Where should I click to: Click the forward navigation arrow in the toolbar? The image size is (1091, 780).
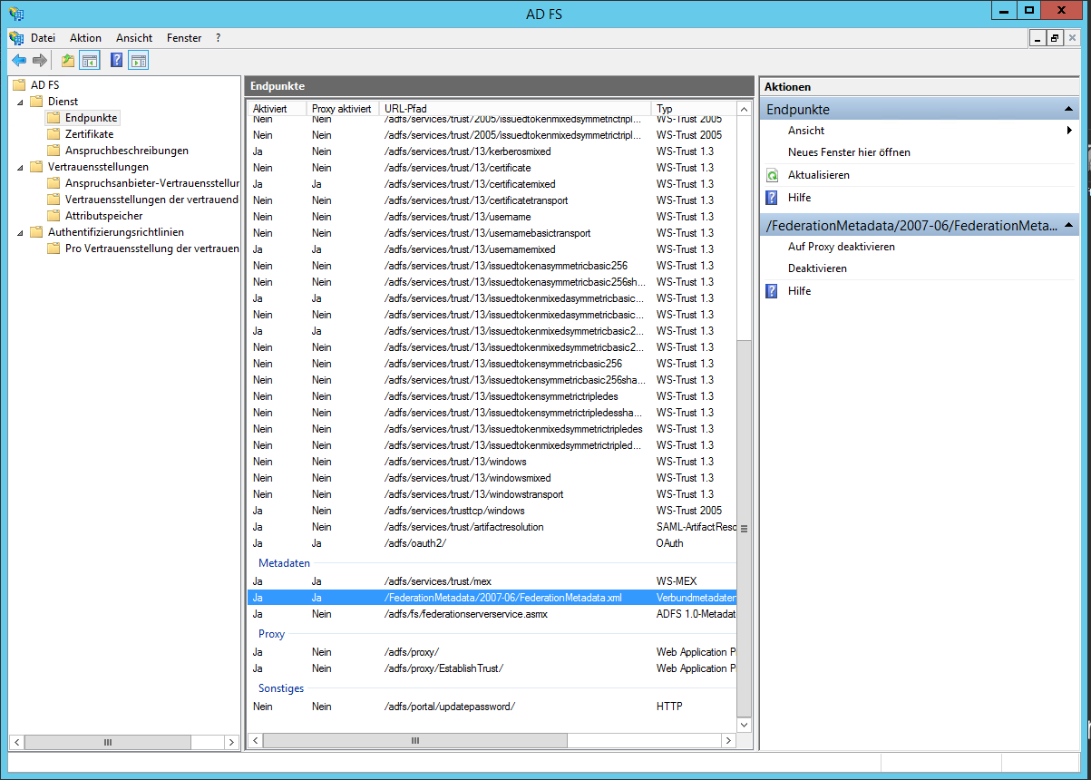[x=39, y=59]
